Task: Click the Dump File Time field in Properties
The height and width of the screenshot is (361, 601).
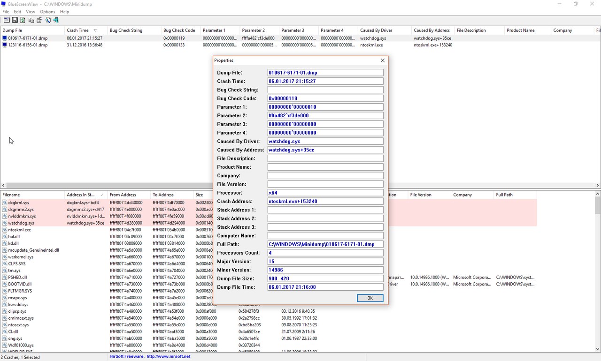Action: click(x=325, y=287)
